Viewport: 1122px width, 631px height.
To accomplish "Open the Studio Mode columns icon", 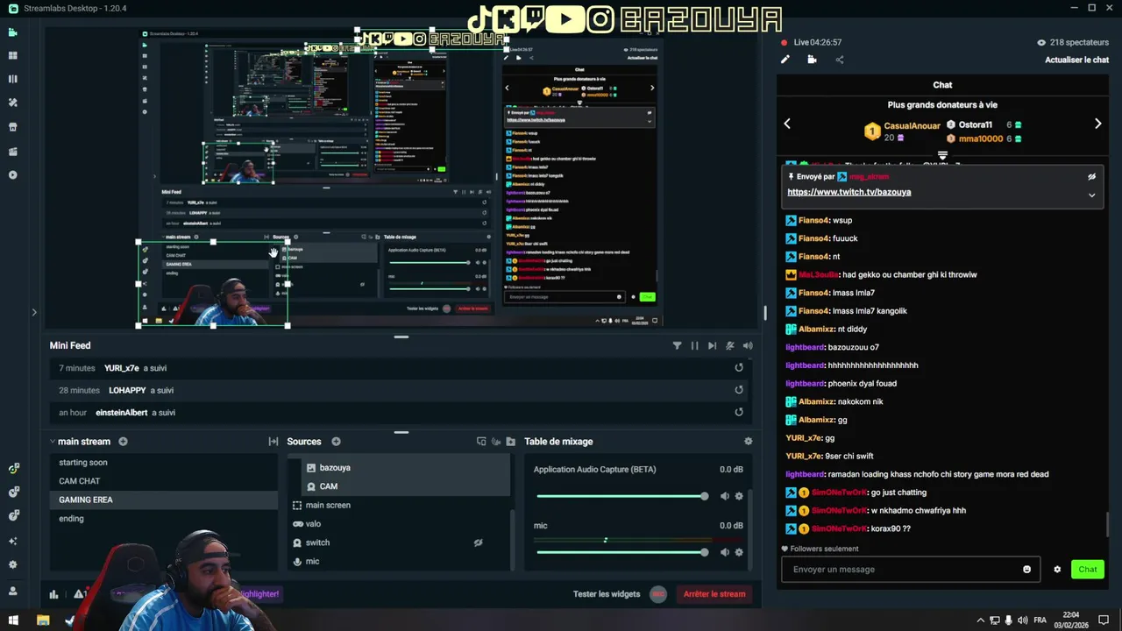I will tap(12, 79).
